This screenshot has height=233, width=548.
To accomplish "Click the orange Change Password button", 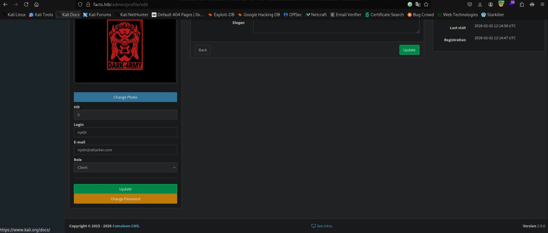I will (x=125, y=199).
